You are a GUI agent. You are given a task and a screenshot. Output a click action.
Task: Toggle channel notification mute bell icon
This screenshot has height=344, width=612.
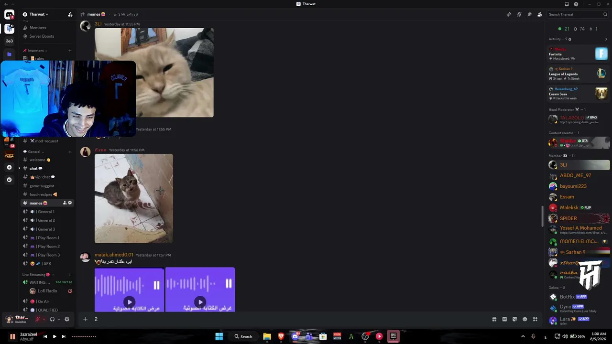pyautogui.click(x=519, y=14)
